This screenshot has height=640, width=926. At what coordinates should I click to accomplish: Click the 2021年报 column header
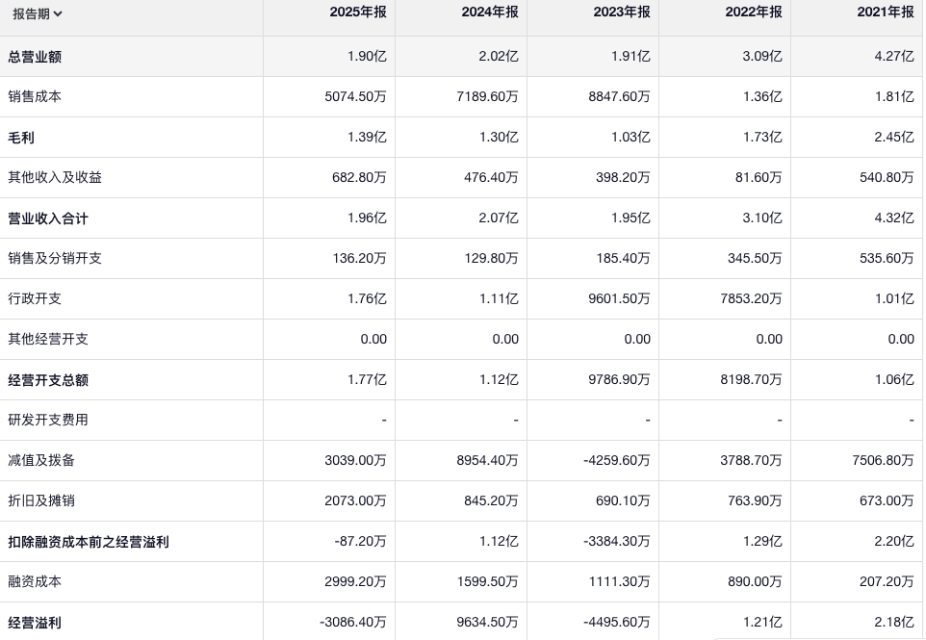click(885, 13)
